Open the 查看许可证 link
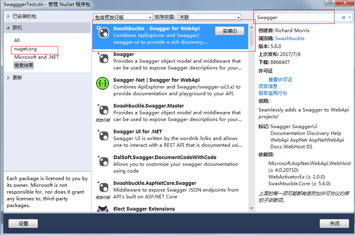The width and height of the screenshot is (355, 235). pyautogui.click(x=280, y=79)
